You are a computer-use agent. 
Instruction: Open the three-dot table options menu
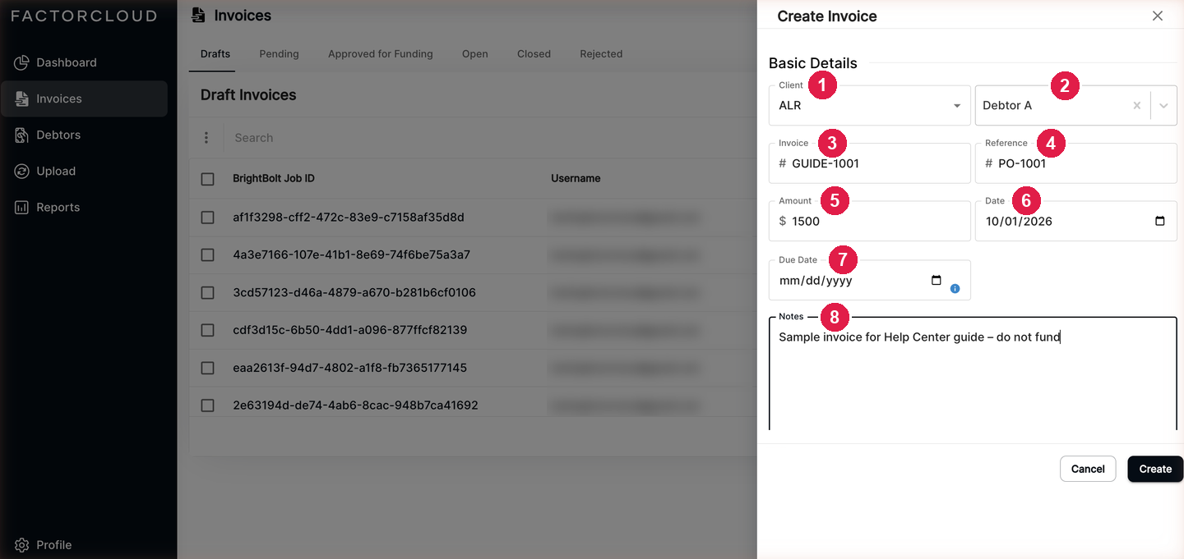206,138
